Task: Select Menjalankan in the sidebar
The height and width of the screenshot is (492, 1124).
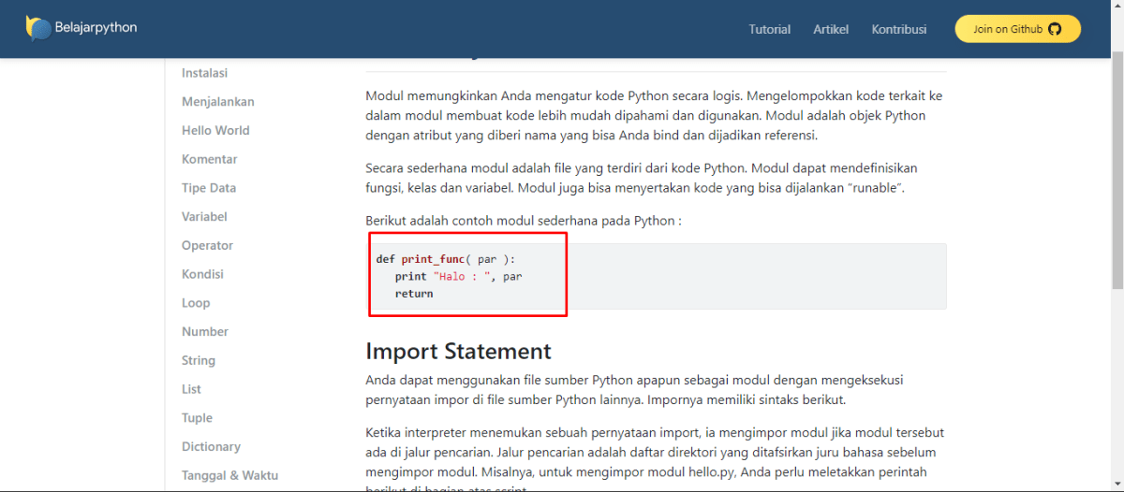Action: tap(217, 102)
